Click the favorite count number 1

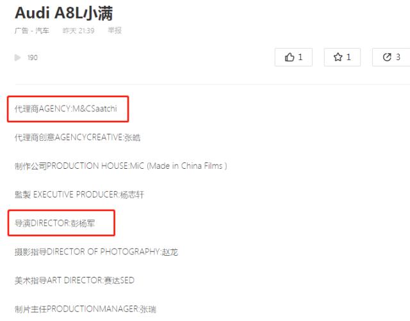pyautogui.click(x=348, y=57)
